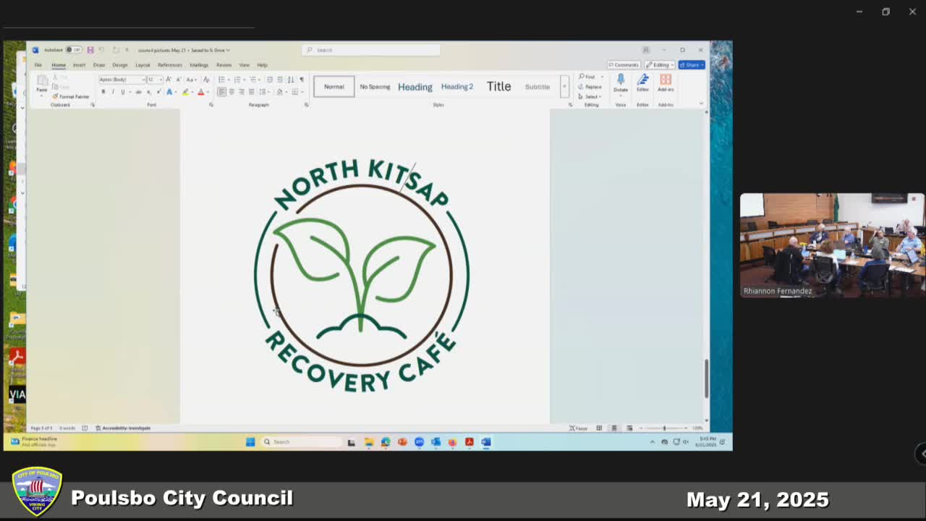Click the Text Effects blue A icon
This screenshot has width=926, height=521.
[x=169, y=91]
